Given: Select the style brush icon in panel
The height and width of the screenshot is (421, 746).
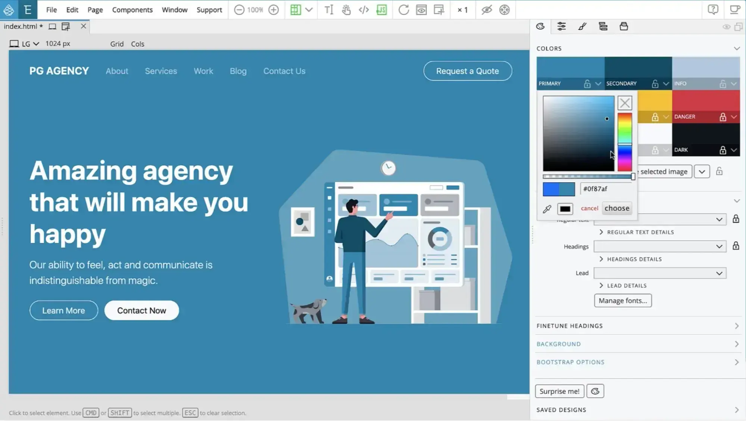Looking at the screenshot, I should [582, 26].
